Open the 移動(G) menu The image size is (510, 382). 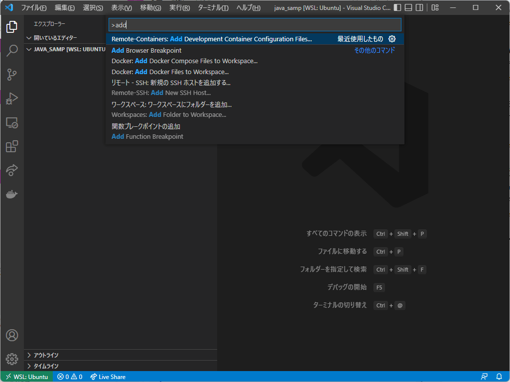[x=150, y=7]
